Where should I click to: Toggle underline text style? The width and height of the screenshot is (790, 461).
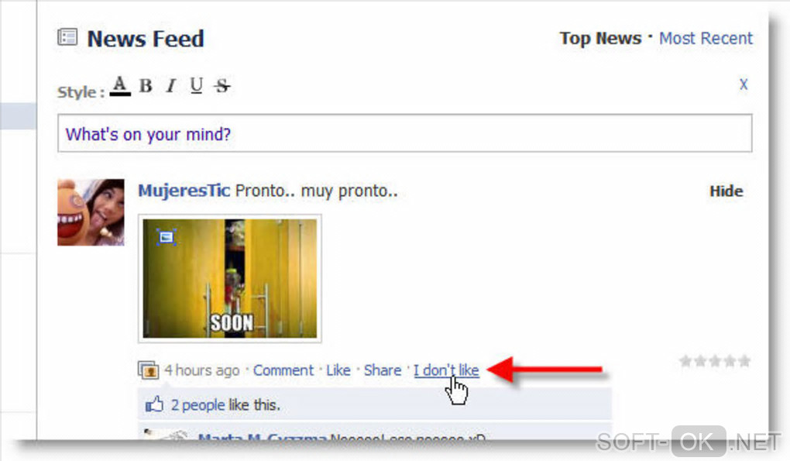click(x=197, y=86)
